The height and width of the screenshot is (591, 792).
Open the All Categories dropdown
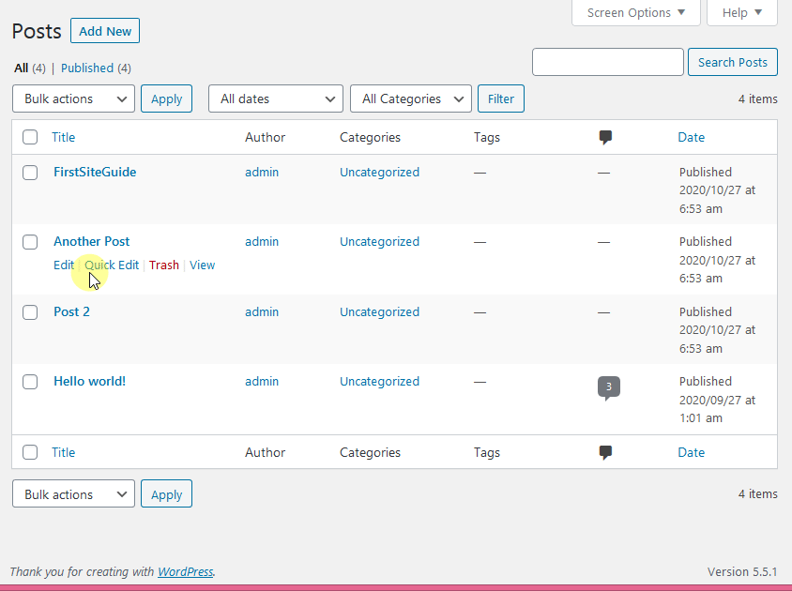(x=410, y=98)
